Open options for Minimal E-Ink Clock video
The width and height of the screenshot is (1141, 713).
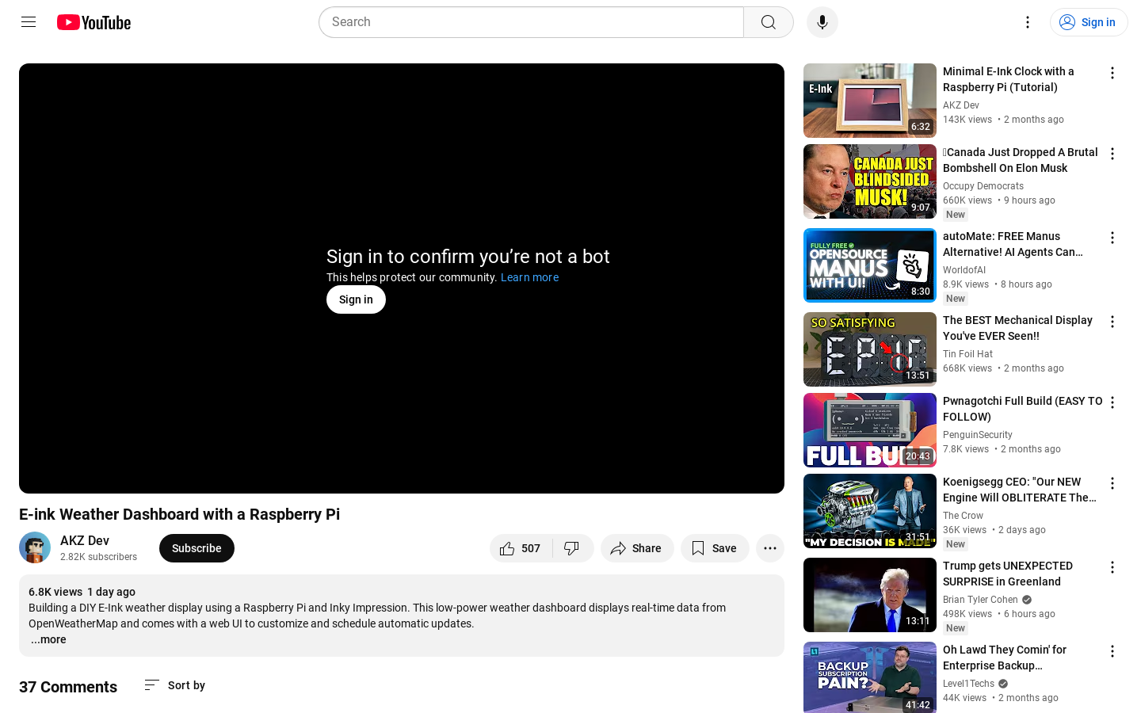(x=1112, y=73)
